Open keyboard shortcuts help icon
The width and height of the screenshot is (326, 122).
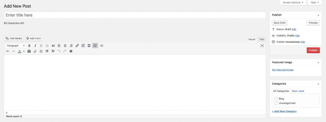(71, 51)
